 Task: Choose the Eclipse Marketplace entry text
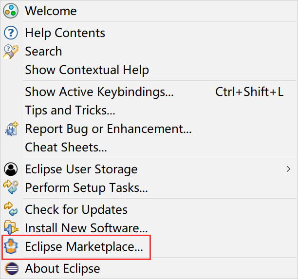point(84,247)
